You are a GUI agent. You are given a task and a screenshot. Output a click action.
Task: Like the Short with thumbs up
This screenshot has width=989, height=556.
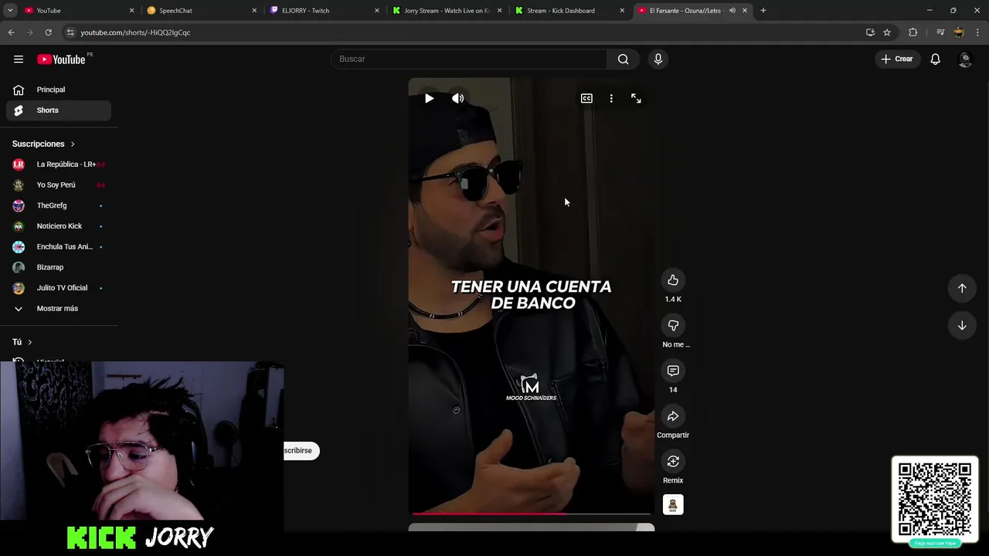point(673,280)
